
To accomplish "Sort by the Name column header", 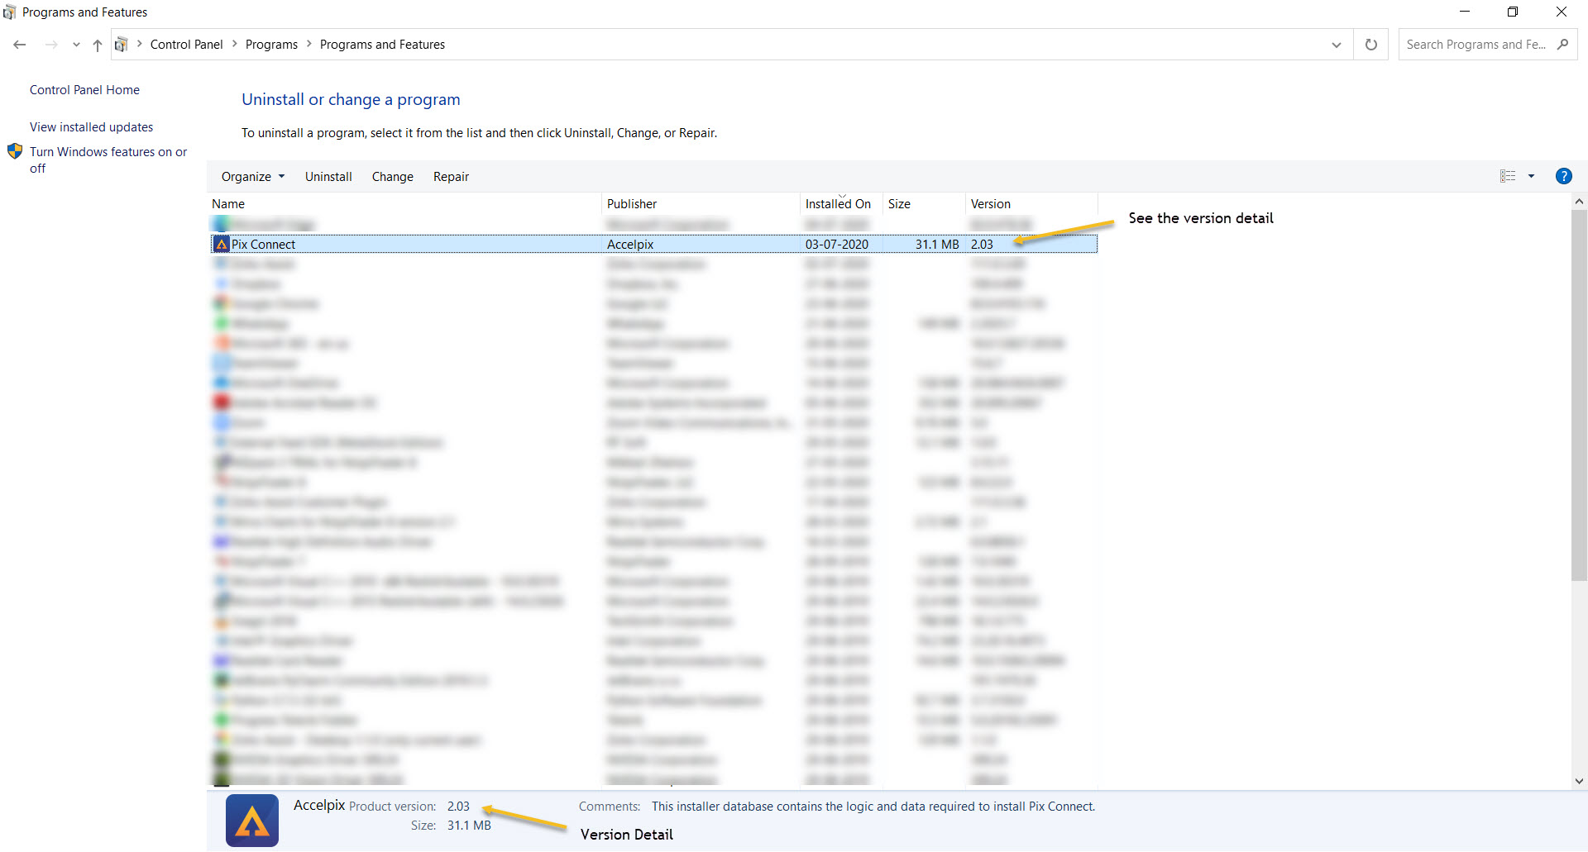I will (405, 204).
